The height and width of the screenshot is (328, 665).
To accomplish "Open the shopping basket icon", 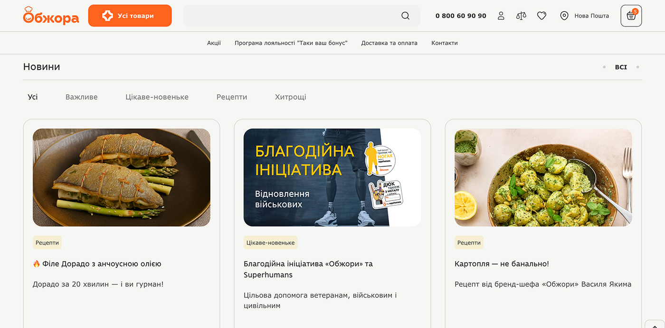I will tap(631, 16).
